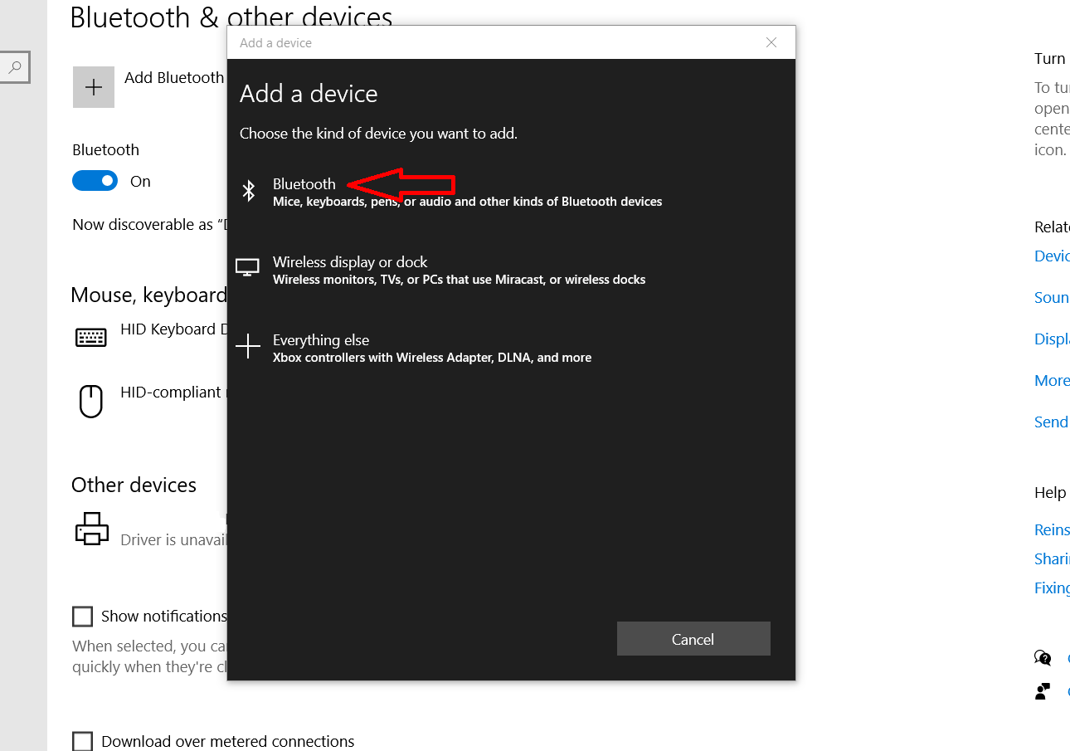Open the More... related settings link
Screen dimensions: 1070x751
1052,381
